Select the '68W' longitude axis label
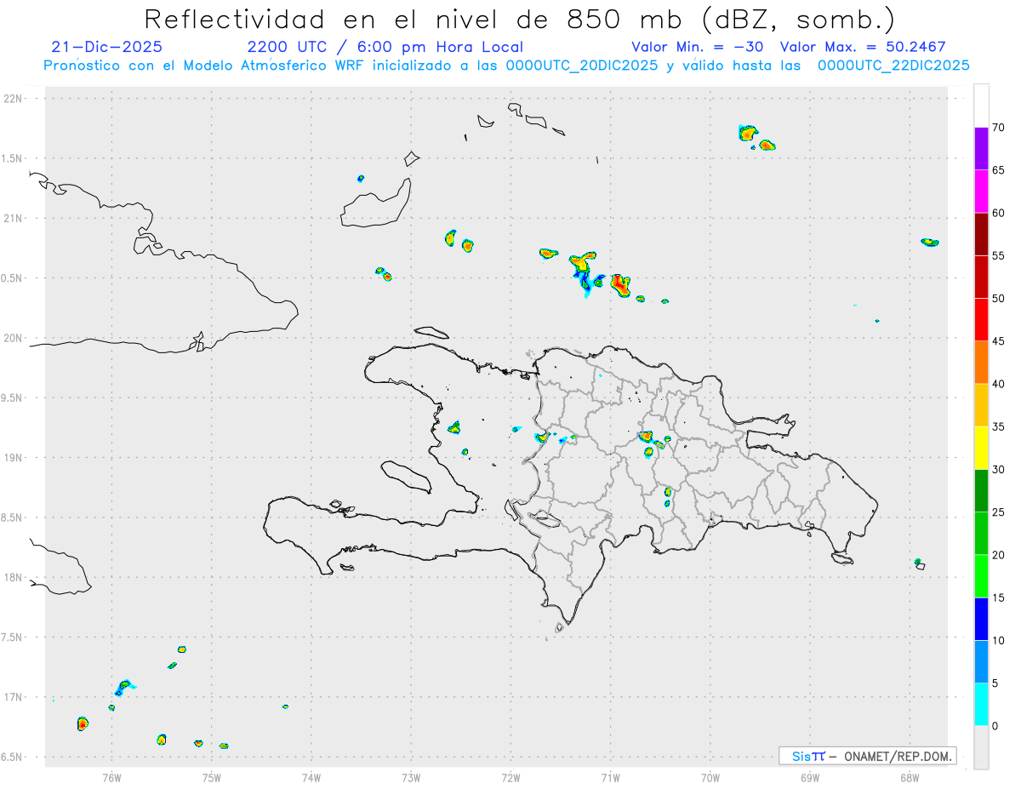The height and width of the screenshot is (789, 1021). [x=910, y=777]
